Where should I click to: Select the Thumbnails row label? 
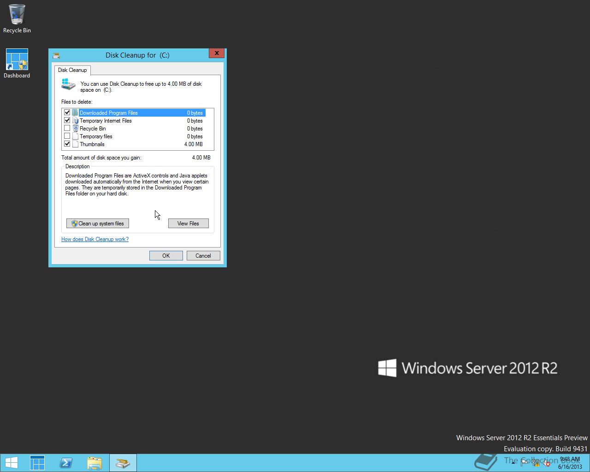point(92,144)
